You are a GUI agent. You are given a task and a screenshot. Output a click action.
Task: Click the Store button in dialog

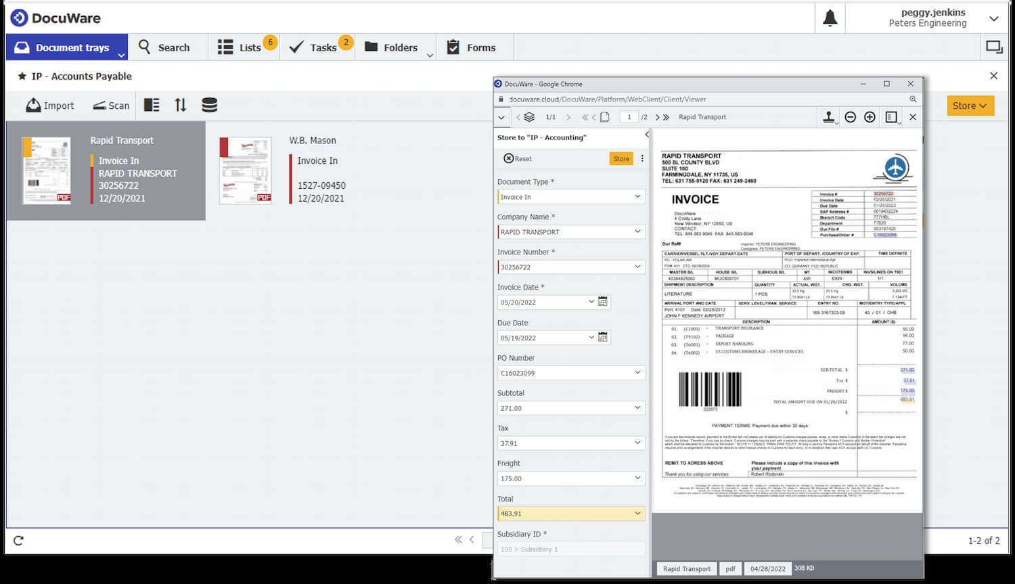tap(621, 158)
